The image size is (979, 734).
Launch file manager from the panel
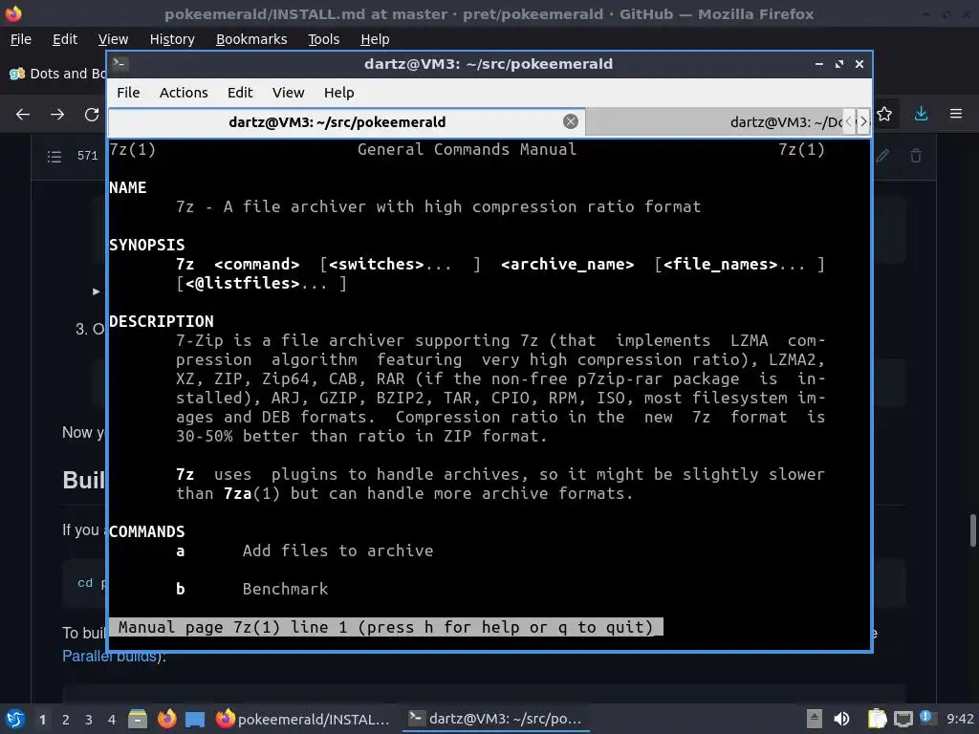[x=138, y=719]
